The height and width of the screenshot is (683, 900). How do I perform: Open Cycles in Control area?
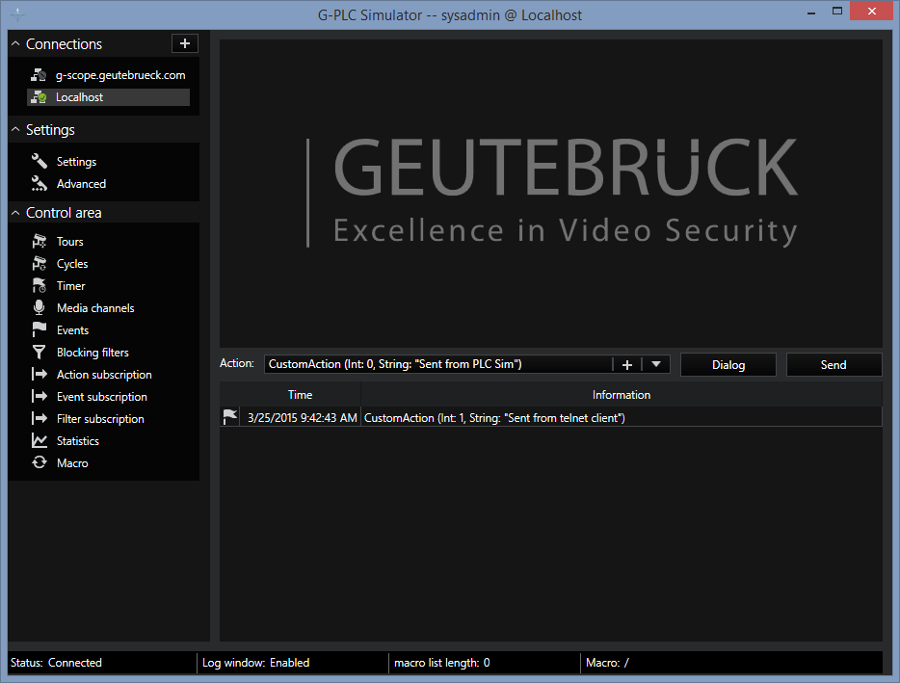click(71, 264)
